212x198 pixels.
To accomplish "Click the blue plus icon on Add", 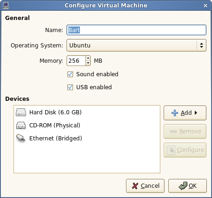I will 175,113.
